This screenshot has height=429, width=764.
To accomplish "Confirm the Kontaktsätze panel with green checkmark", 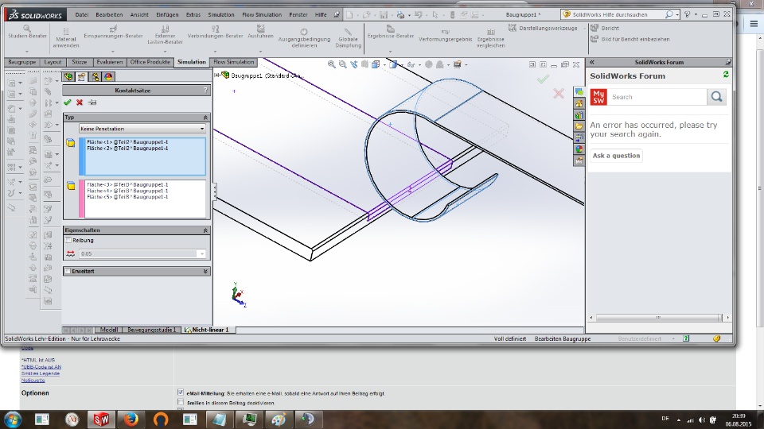I will coord(67,102).
